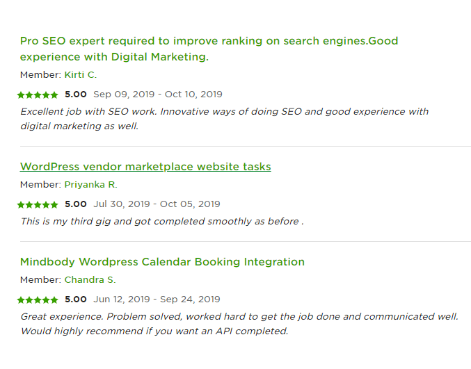Click the star rating of Priyanka R. review

38,205
